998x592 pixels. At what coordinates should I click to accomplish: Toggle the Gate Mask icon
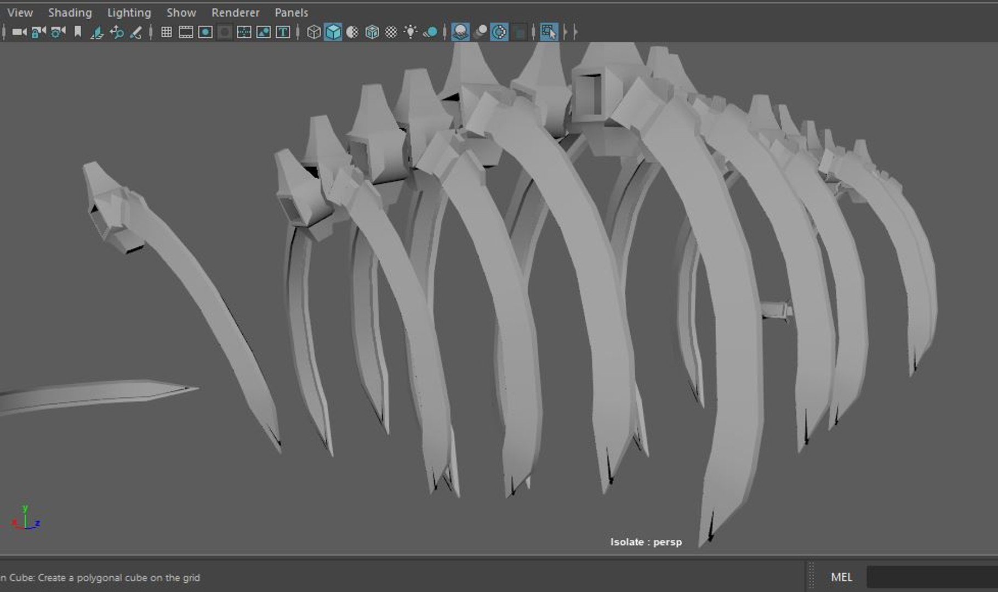225,32
